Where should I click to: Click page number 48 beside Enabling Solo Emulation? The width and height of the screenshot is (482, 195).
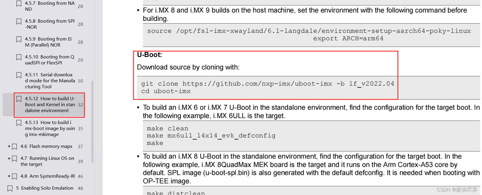(80, 188)
